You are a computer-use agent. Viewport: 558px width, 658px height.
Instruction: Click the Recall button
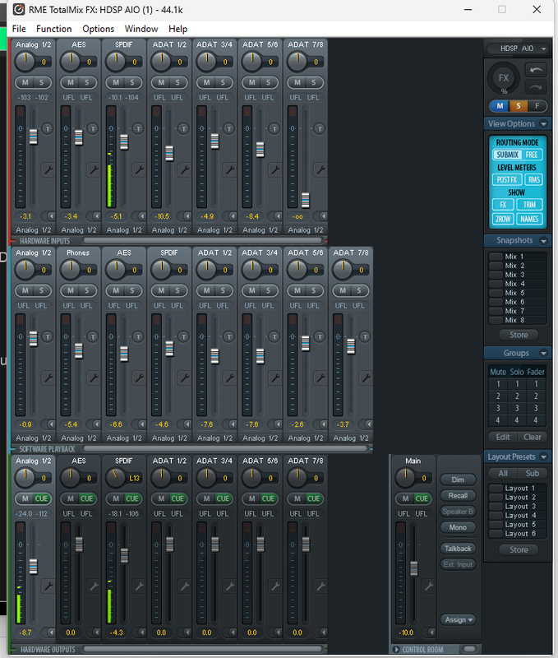[458, 496]
